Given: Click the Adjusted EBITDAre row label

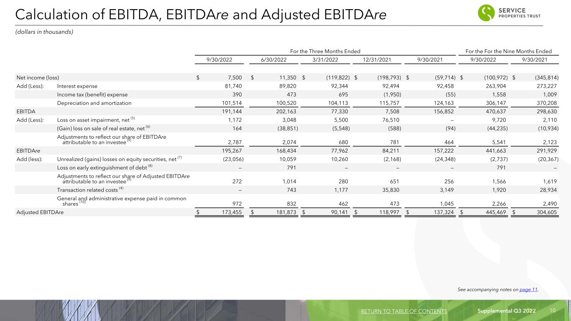Looking at the screenshot, I should tap(42, 212).
